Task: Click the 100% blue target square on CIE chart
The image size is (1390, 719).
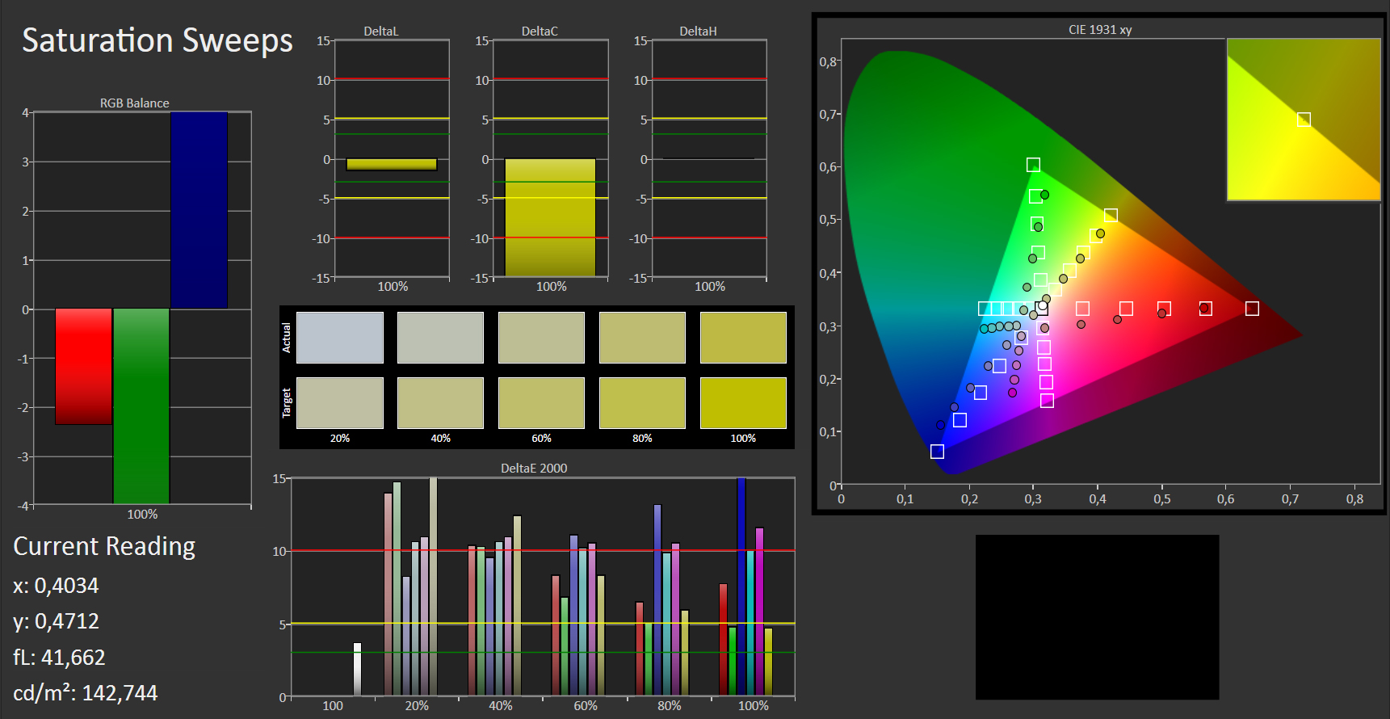Action: (x=937, y=452)
